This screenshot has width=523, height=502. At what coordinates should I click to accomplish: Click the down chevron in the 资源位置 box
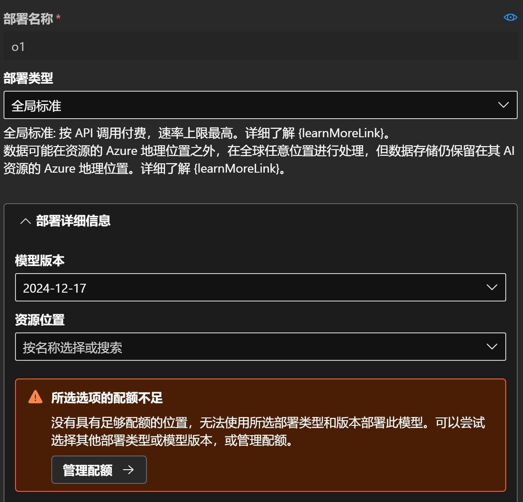[492, 347]
